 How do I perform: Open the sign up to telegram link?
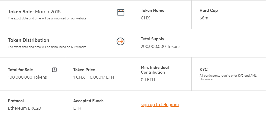tap(160, 105)
